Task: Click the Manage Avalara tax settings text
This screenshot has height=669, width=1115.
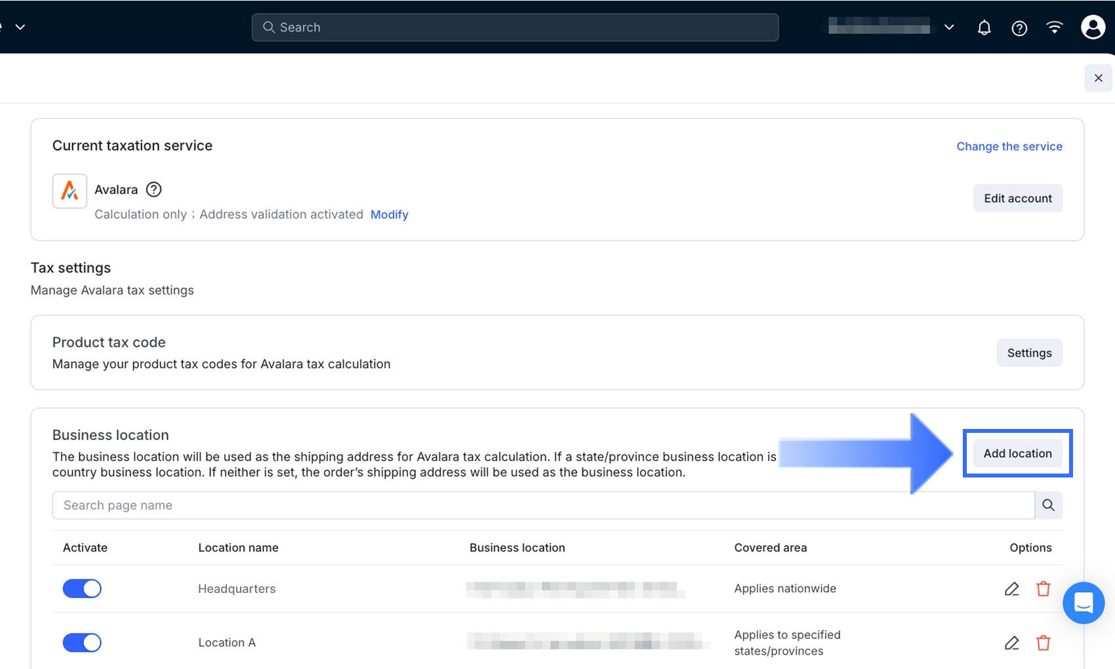Action: coord(112,290)
